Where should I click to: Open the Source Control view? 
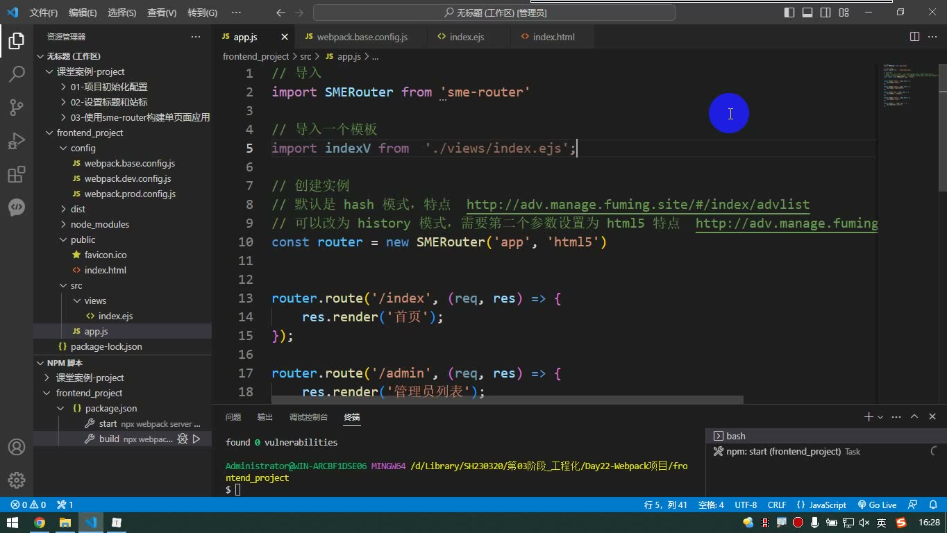(x=17, y=107)
